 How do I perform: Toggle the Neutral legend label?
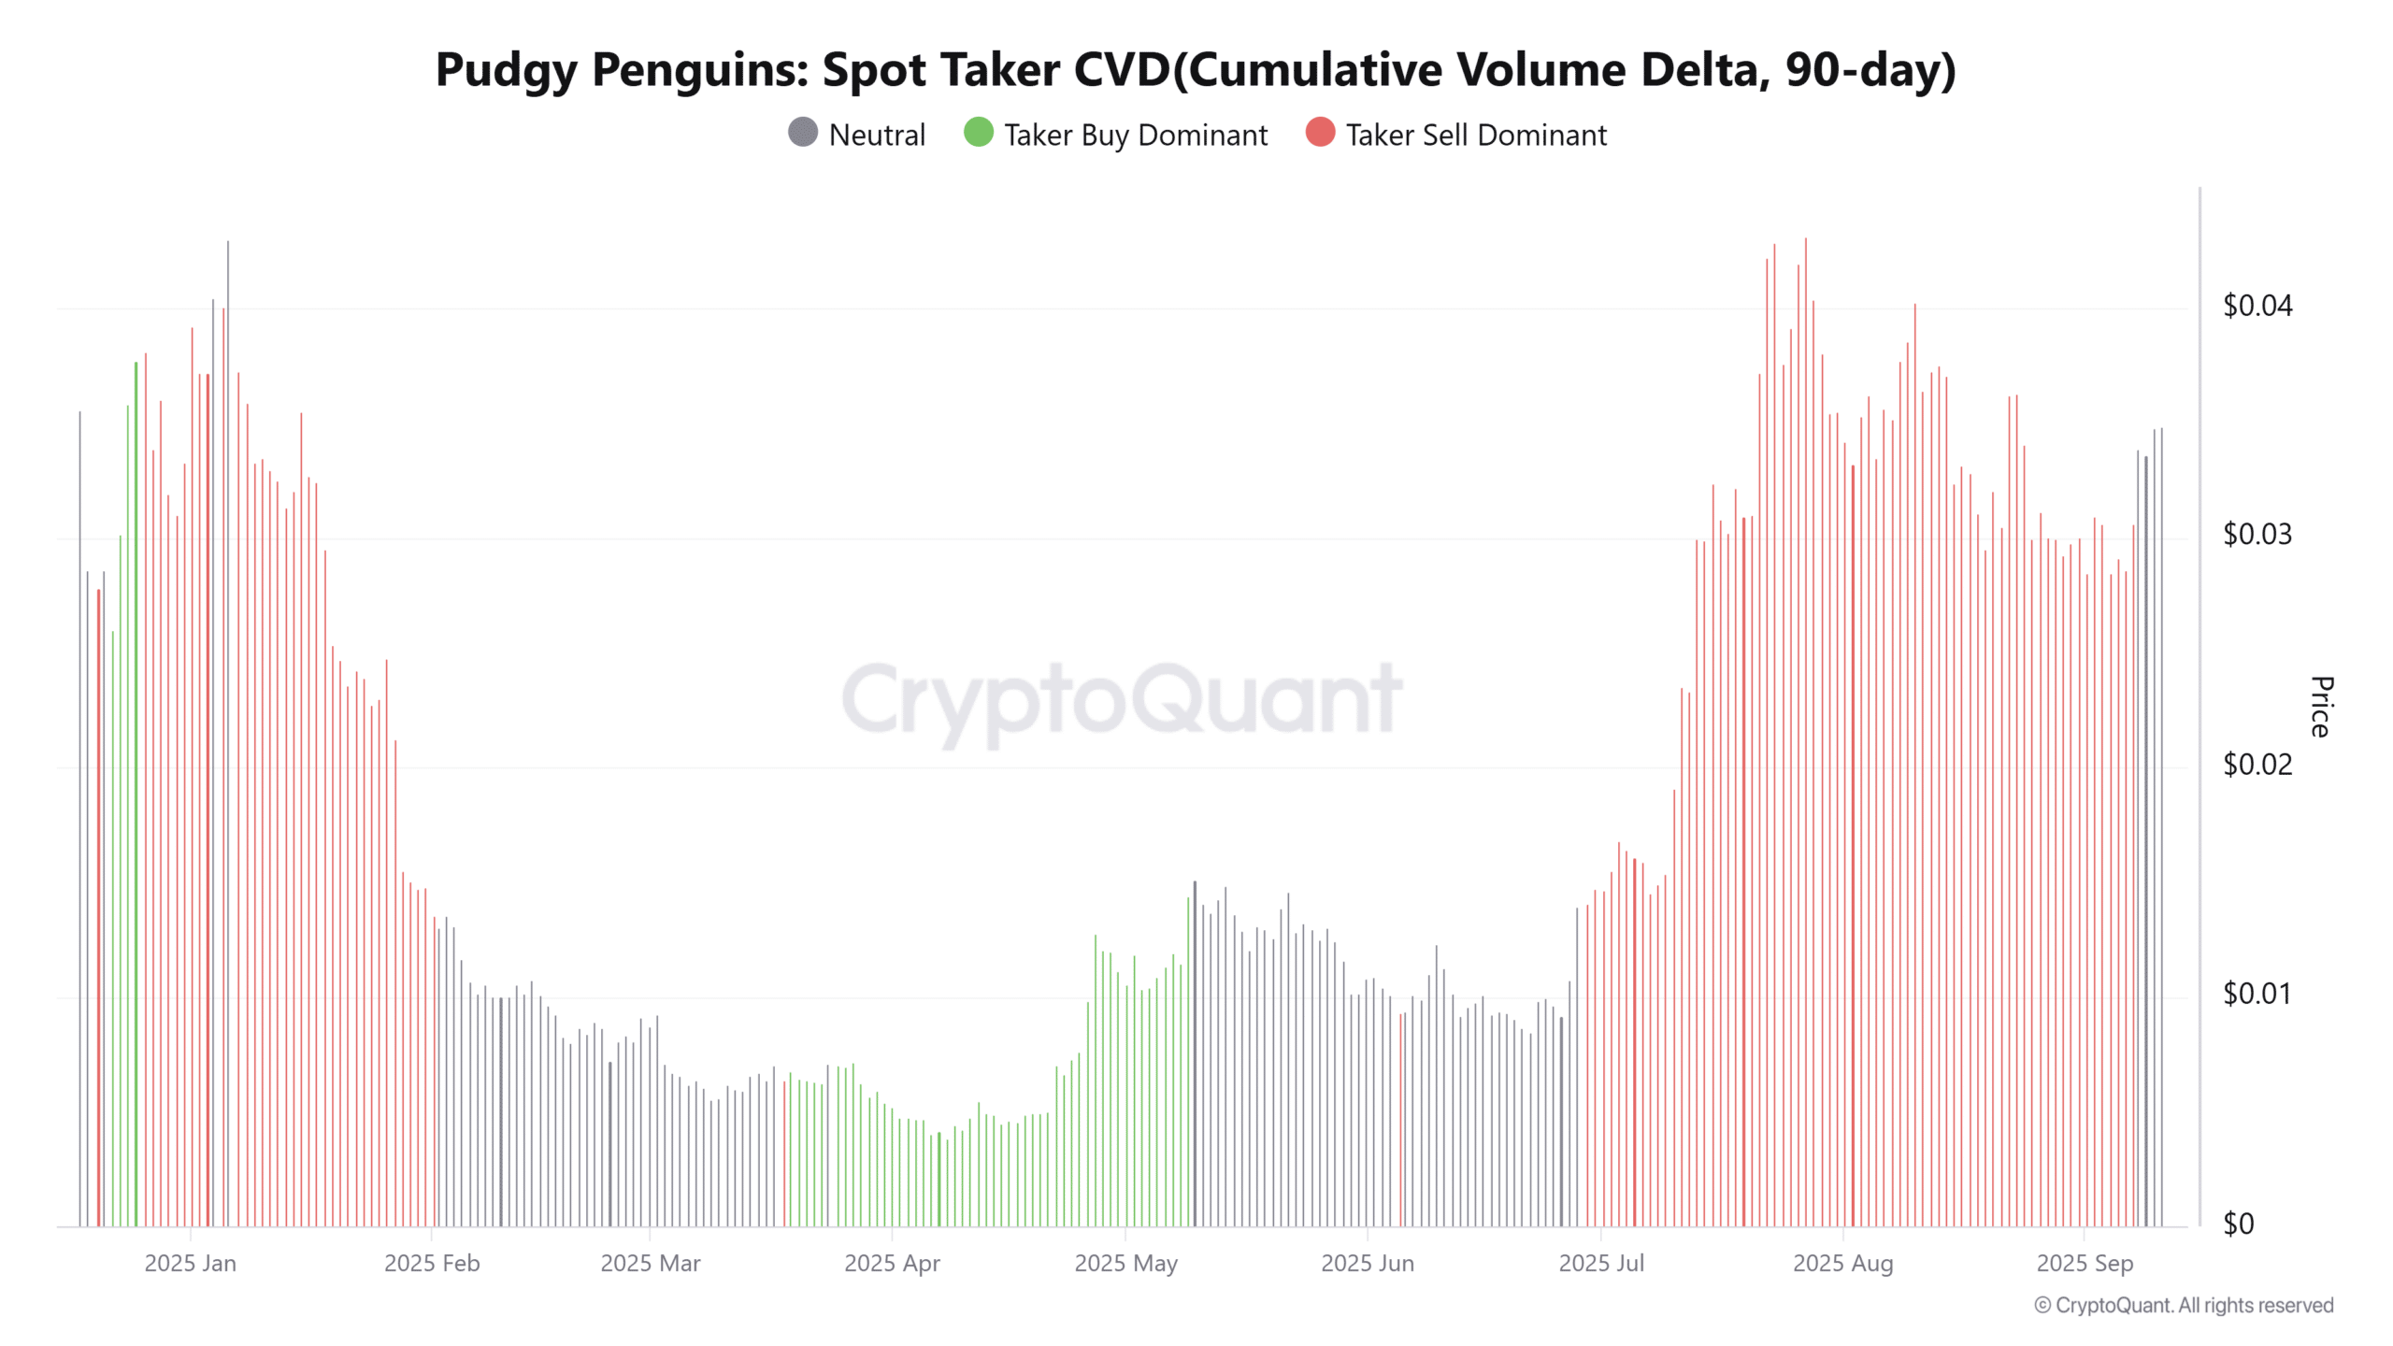(876, 136)
